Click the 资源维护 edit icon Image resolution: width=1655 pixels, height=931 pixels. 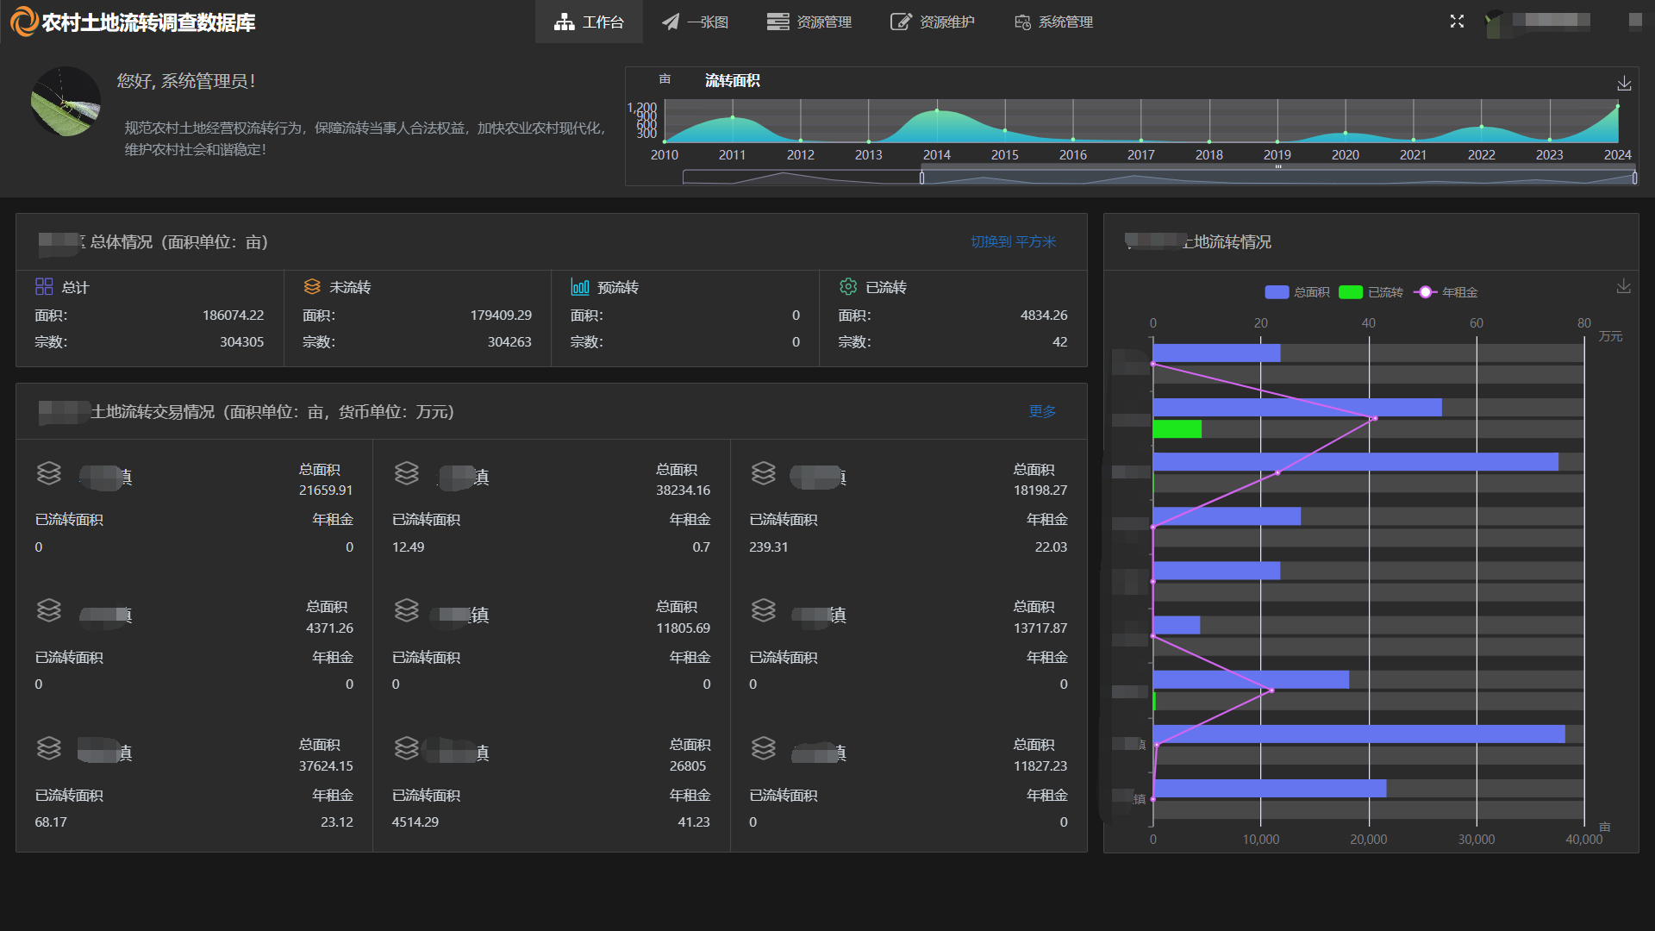900,22
